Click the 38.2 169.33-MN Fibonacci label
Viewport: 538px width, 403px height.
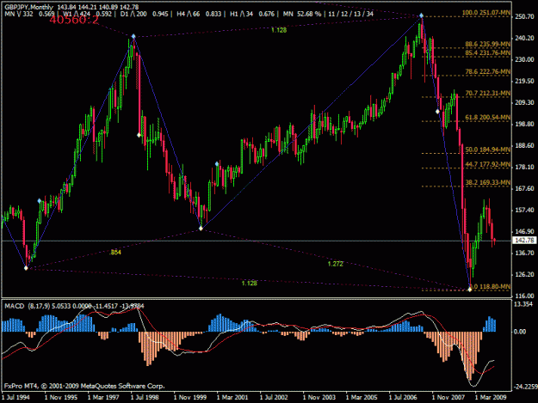(x=487, y=182)
